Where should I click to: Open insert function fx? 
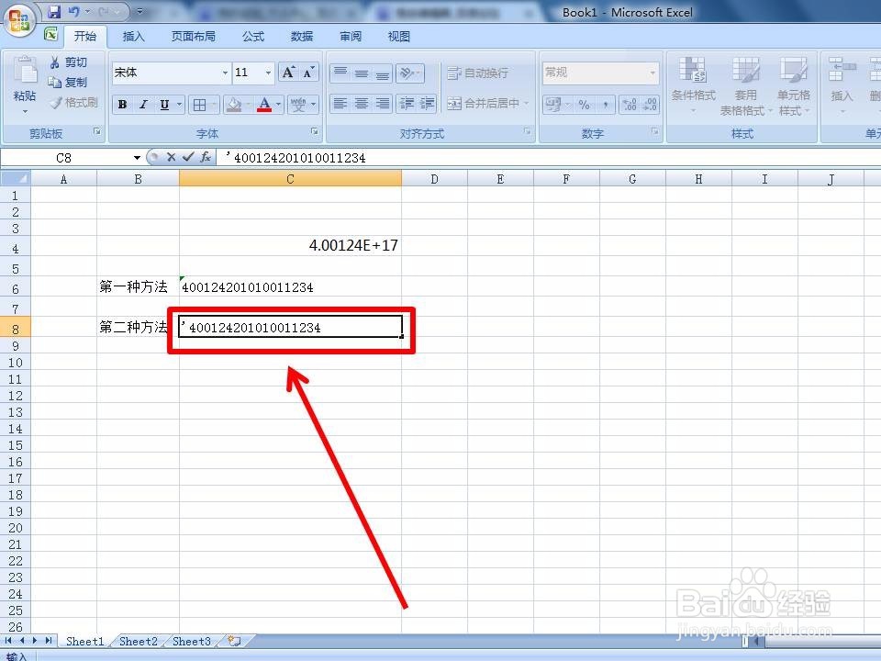click(x=206, y=157)
